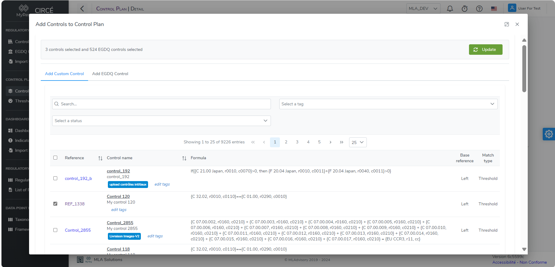
Task: Expand the dialog to fullscreen
Action: (x=507, y=24)
